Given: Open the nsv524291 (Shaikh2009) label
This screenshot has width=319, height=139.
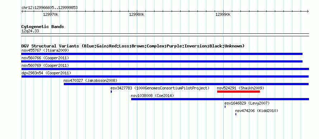Looking at the screenshot, I should point(241,88).
